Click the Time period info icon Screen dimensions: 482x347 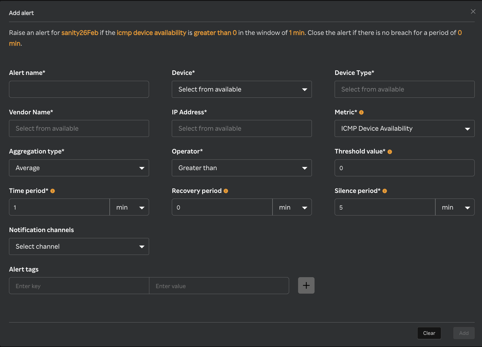click(53, 191)
